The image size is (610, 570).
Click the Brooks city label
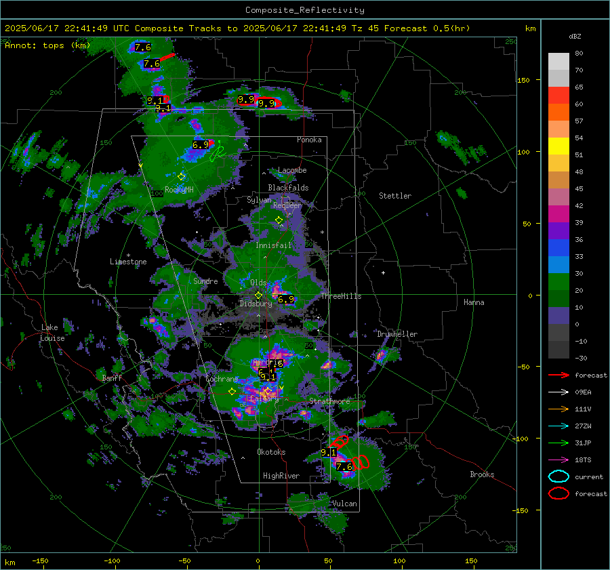(482, 474)
